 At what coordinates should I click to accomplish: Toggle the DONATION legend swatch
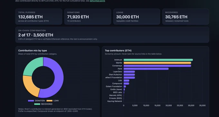(x=31, y=101)
